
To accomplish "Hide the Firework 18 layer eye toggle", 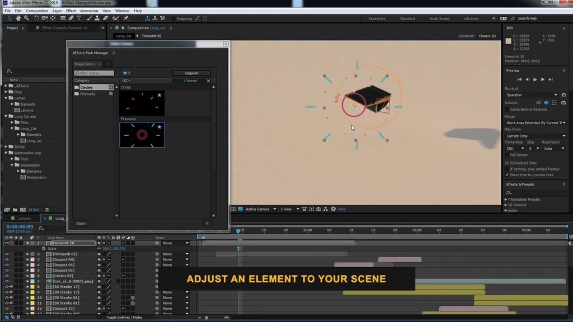I will pyautogui.click(x=7, y=243).
